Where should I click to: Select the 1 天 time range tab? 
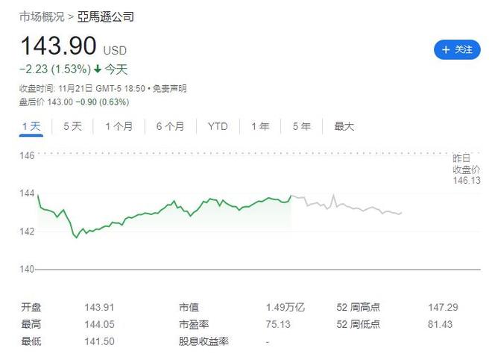coord(31,126)
